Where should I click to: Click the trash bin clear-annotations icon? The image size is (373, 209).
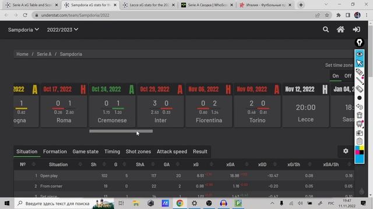(360, 115)
